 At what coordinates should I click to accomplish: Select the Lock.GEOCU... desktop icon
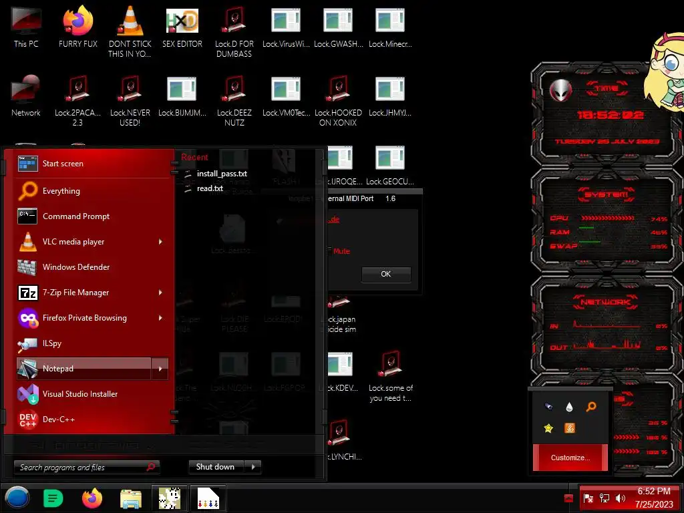pyautogui.click(x=390, y=165)
